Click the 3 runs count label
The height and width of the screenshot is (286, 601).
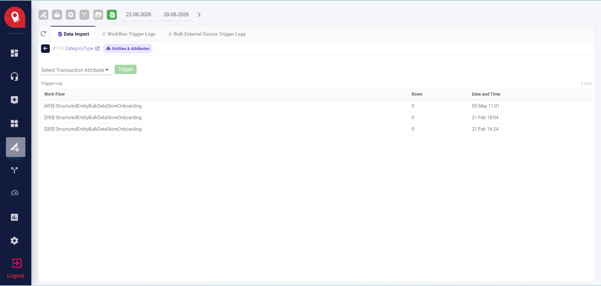586,83
